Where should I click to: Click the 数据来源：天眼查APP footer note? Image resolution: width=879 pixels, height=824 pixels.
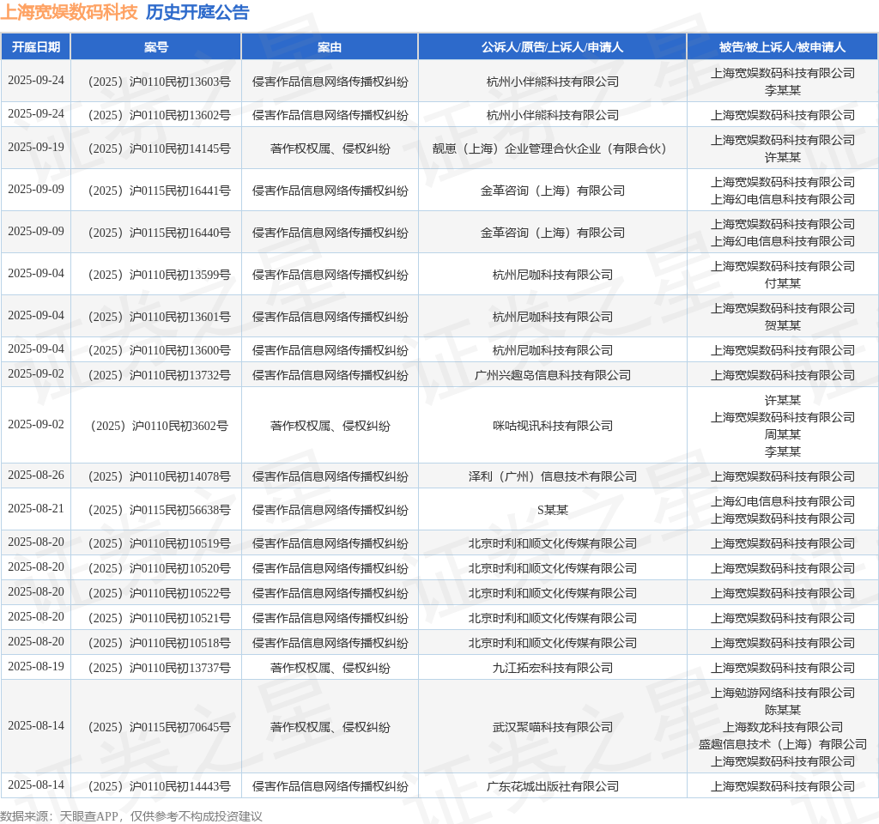pyautogui.click(x=131, y=816)
